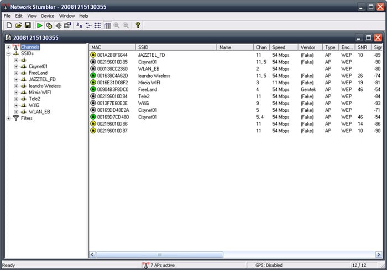
Task: Sort by Chan column header
Action: coord(262,47)
